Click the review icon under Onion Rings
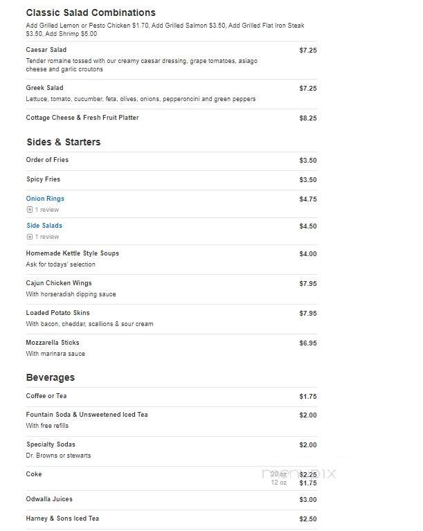This screenshot has width=423, height=531. 30,210
